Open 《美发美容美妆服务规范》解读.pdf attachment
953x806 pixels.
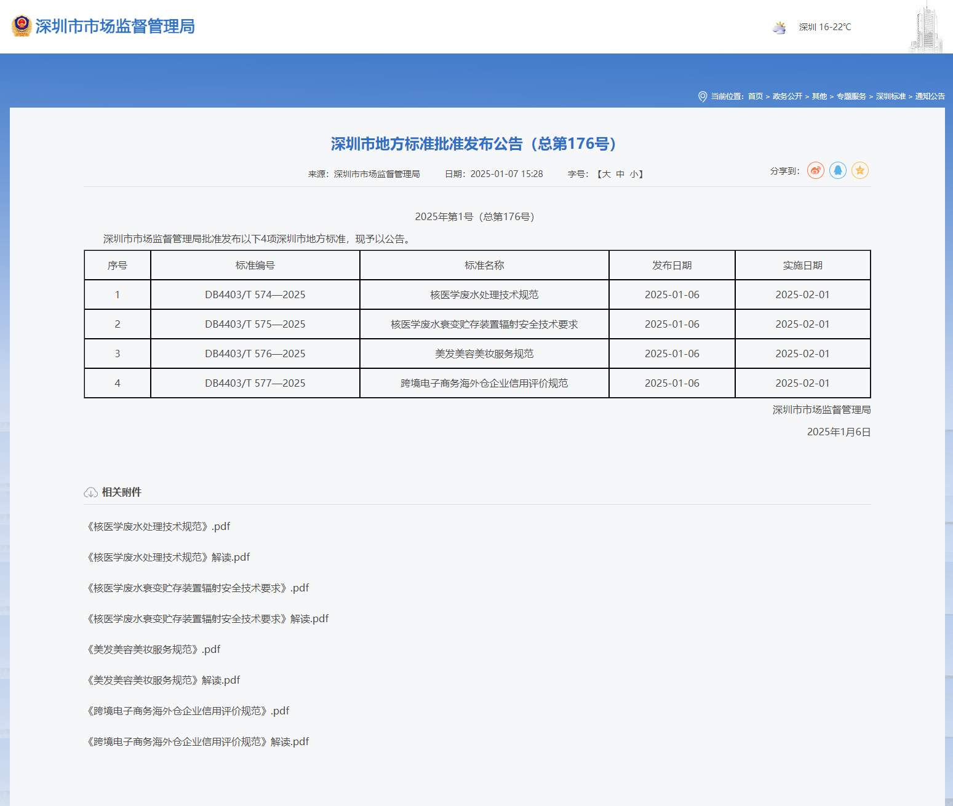coord(162,680)
